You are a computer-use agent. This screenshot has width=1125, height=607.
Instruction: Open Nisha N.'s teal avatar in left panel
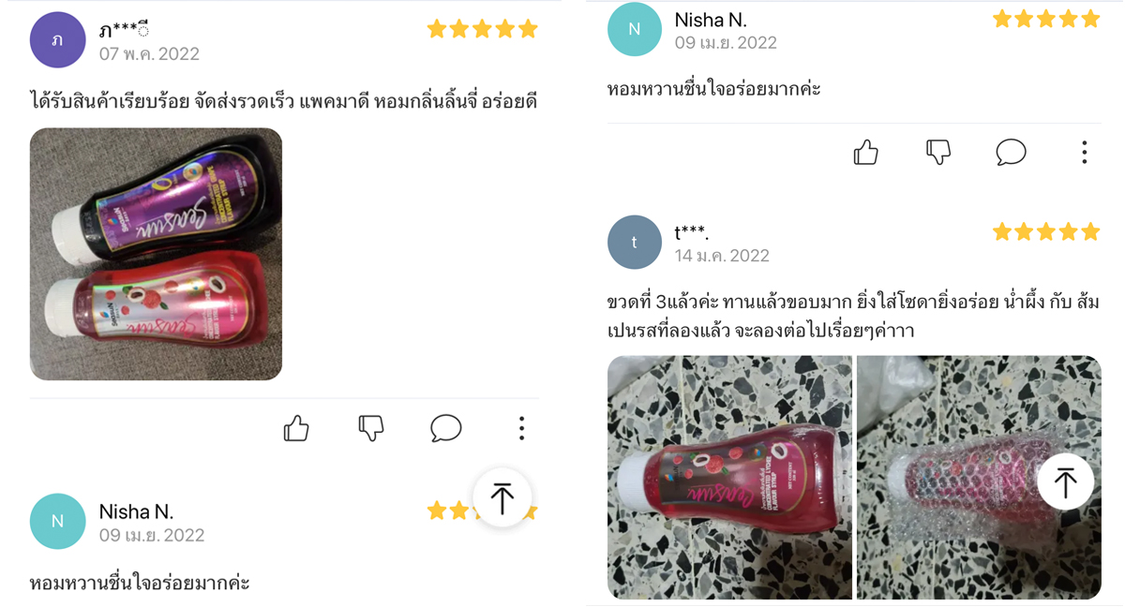coord(58,521)
